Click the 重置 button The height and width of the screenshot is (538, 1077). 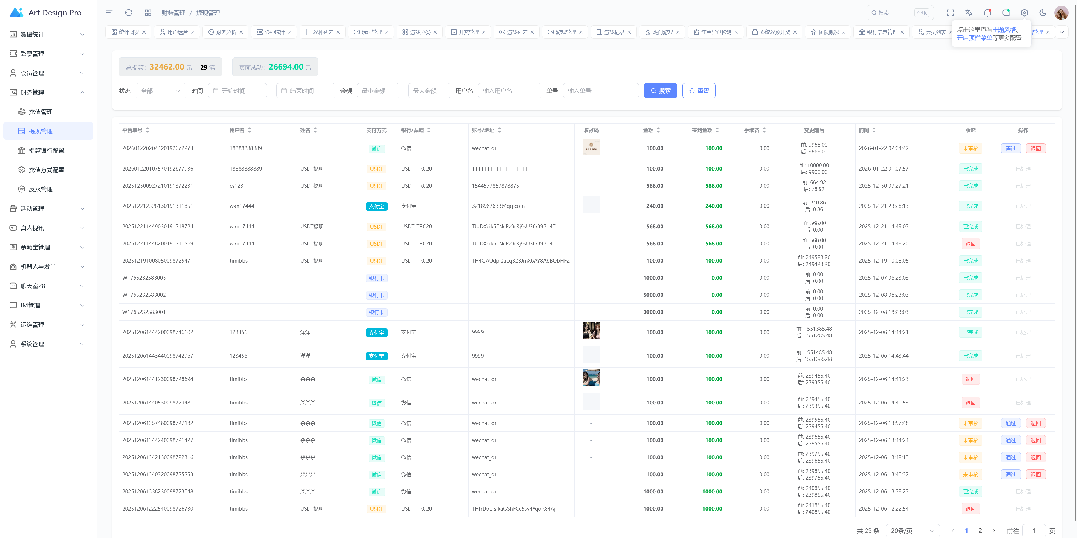coord(699,91)
